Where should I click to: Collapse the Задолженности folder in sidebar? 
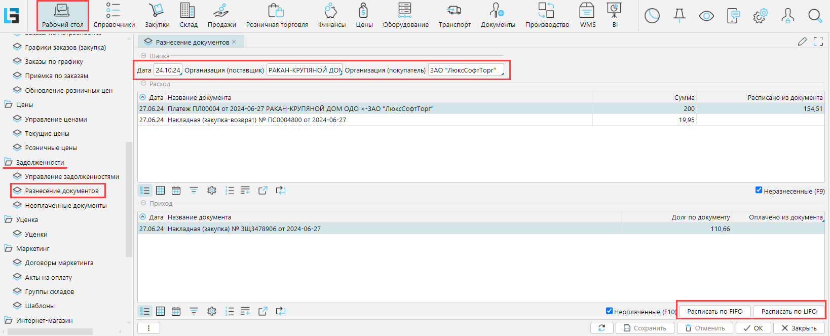[9, 162]
